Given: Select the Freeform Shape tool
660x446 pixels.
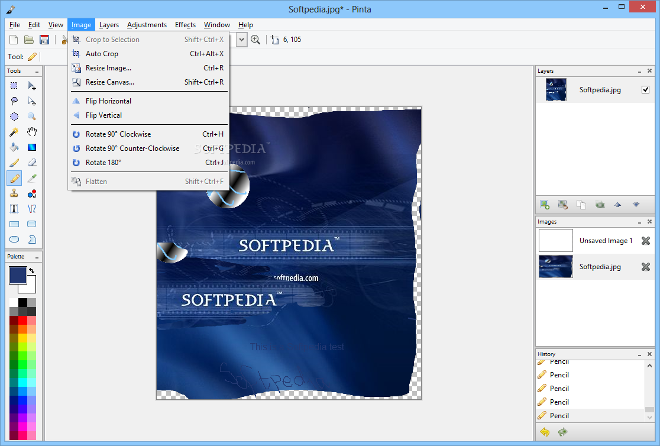Looking at the screenshot, I should (31, 240).
